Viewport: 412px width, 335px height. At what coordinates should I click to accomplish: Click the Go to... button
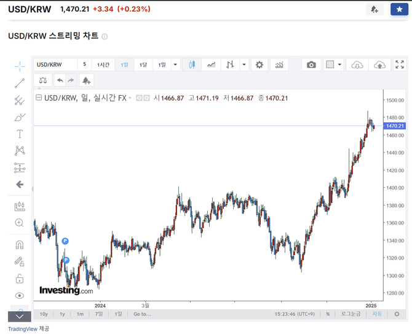[142, 314]
